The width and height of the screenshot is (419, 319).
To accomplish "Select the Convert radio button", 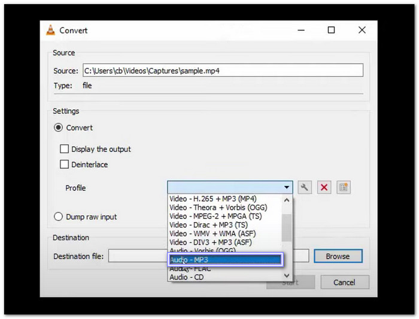I will pyautogui.click(x=59, y=127).
